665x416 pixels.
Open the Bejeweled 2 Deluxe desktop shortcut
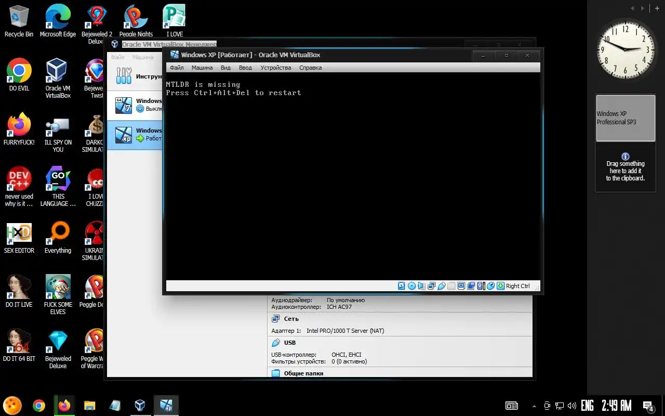97,24
